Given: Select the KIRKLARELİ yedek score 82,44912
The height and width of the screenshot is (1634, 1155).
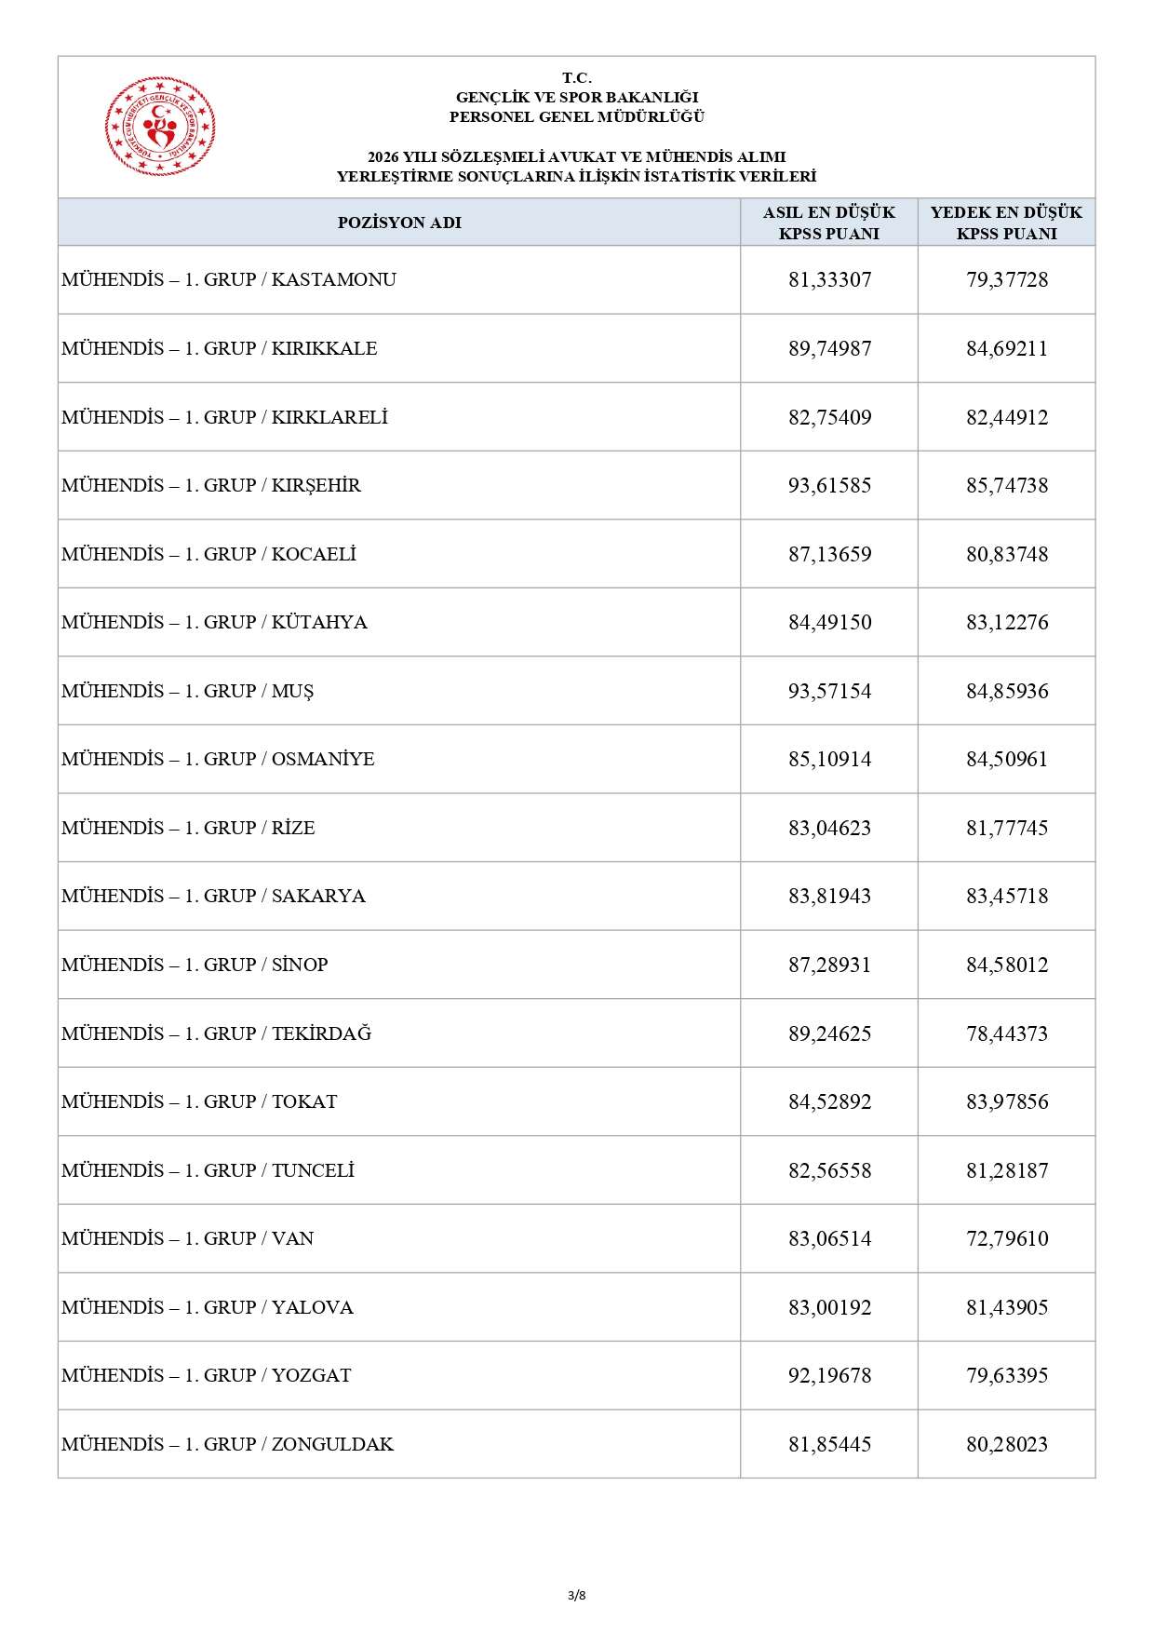Looking at the screenshot, I should click(1007, 417).
